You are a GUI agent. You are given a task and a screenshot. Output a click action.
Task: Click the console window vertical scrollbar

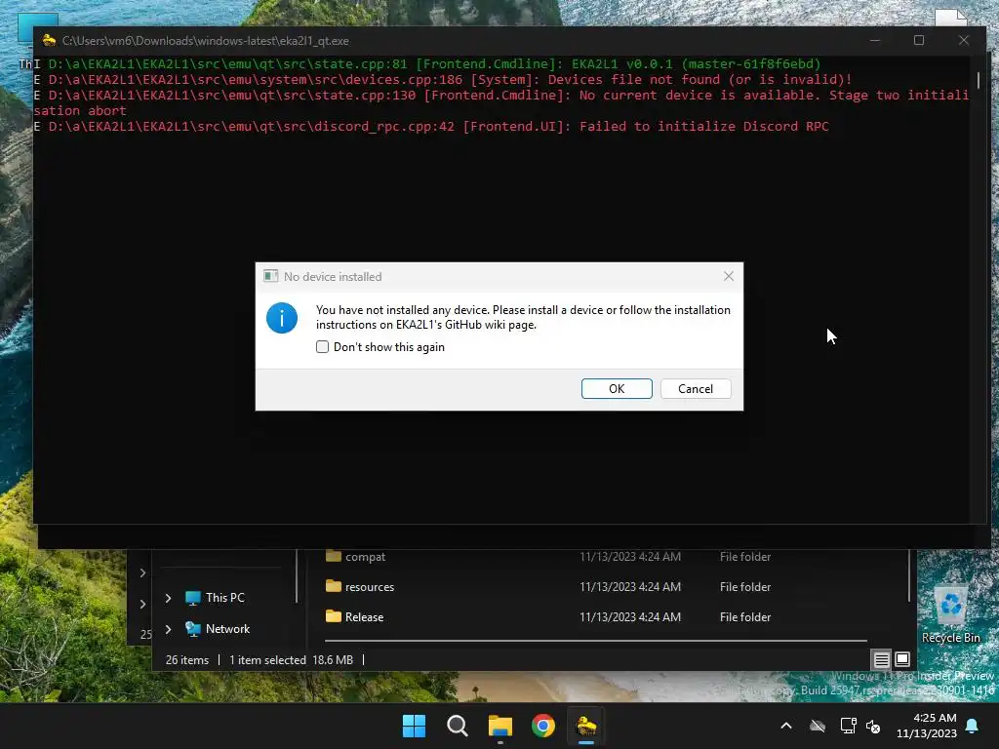pos(978,80)
